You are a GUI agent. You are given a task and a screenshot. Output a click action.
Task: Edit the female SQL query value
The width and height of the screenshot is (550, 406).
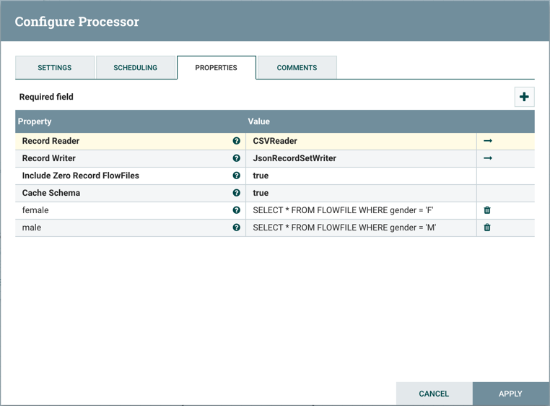(x=361, y=210)
